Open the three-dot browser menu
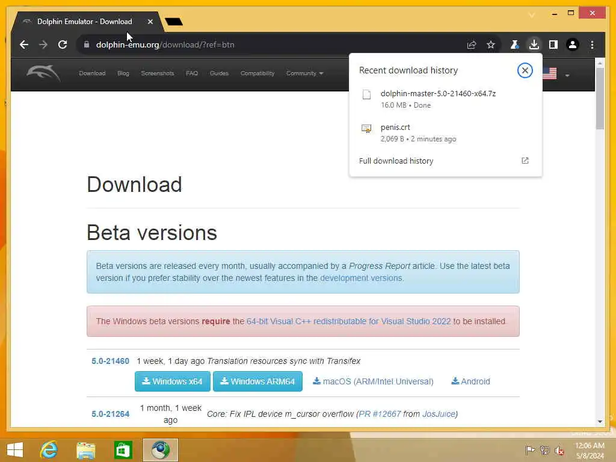This screenshot has width=616, height=462. coord(592,45)
